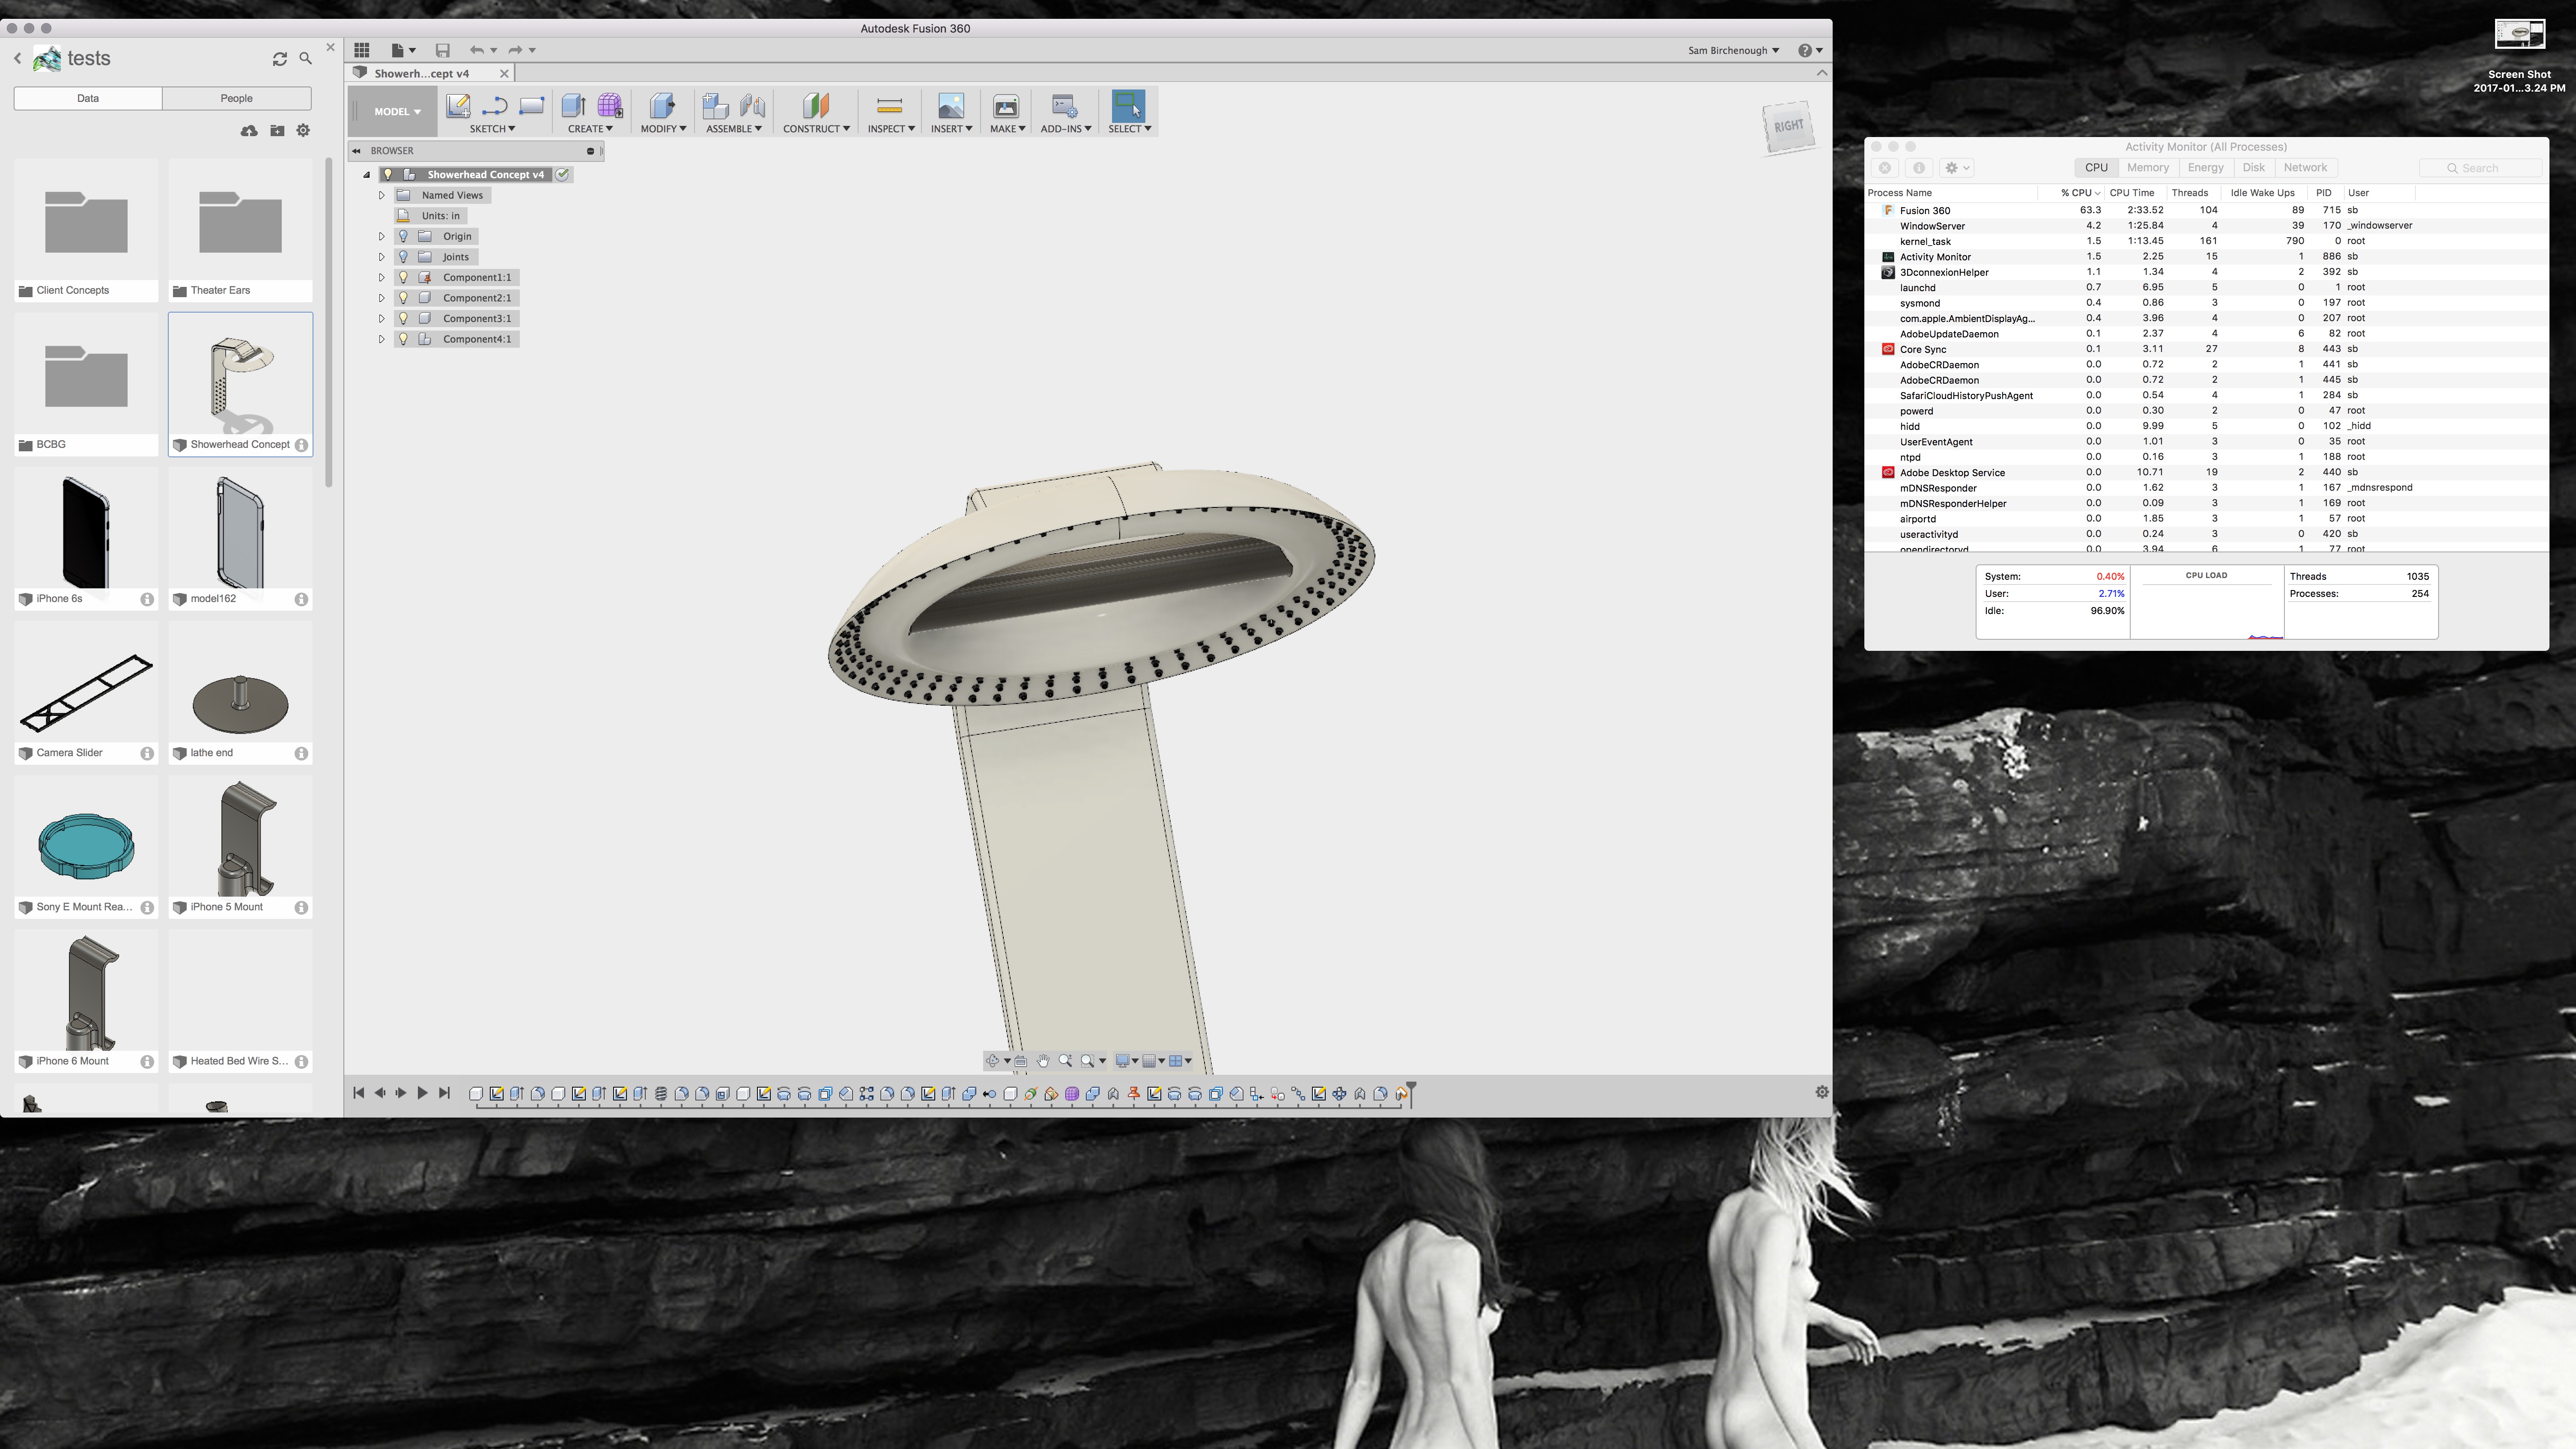Select the Zoom Window tool
This screenshot has width=2576, height=1449.
(x=1088, y=1061)
